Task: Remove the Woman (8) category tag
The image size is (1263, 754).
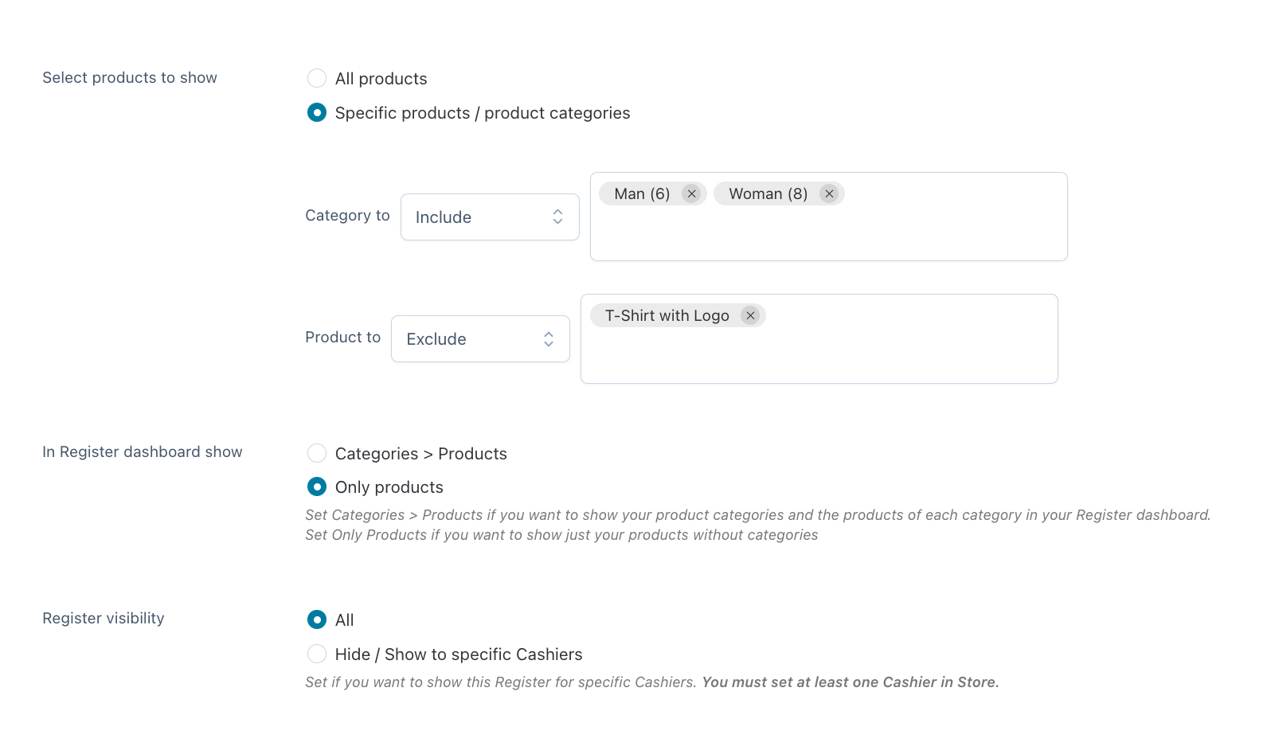Action: pyautogui.click(x=829, y=193)
